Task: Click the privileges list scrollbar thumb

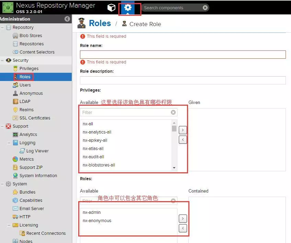Action: pos(174,128)
